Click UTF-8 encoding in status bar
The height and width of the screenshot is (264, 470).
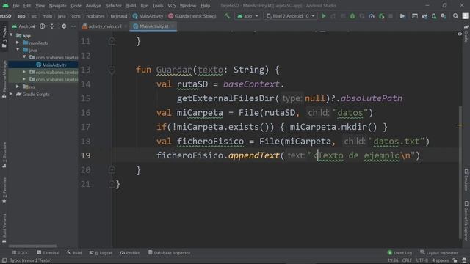tap(422, 260)
